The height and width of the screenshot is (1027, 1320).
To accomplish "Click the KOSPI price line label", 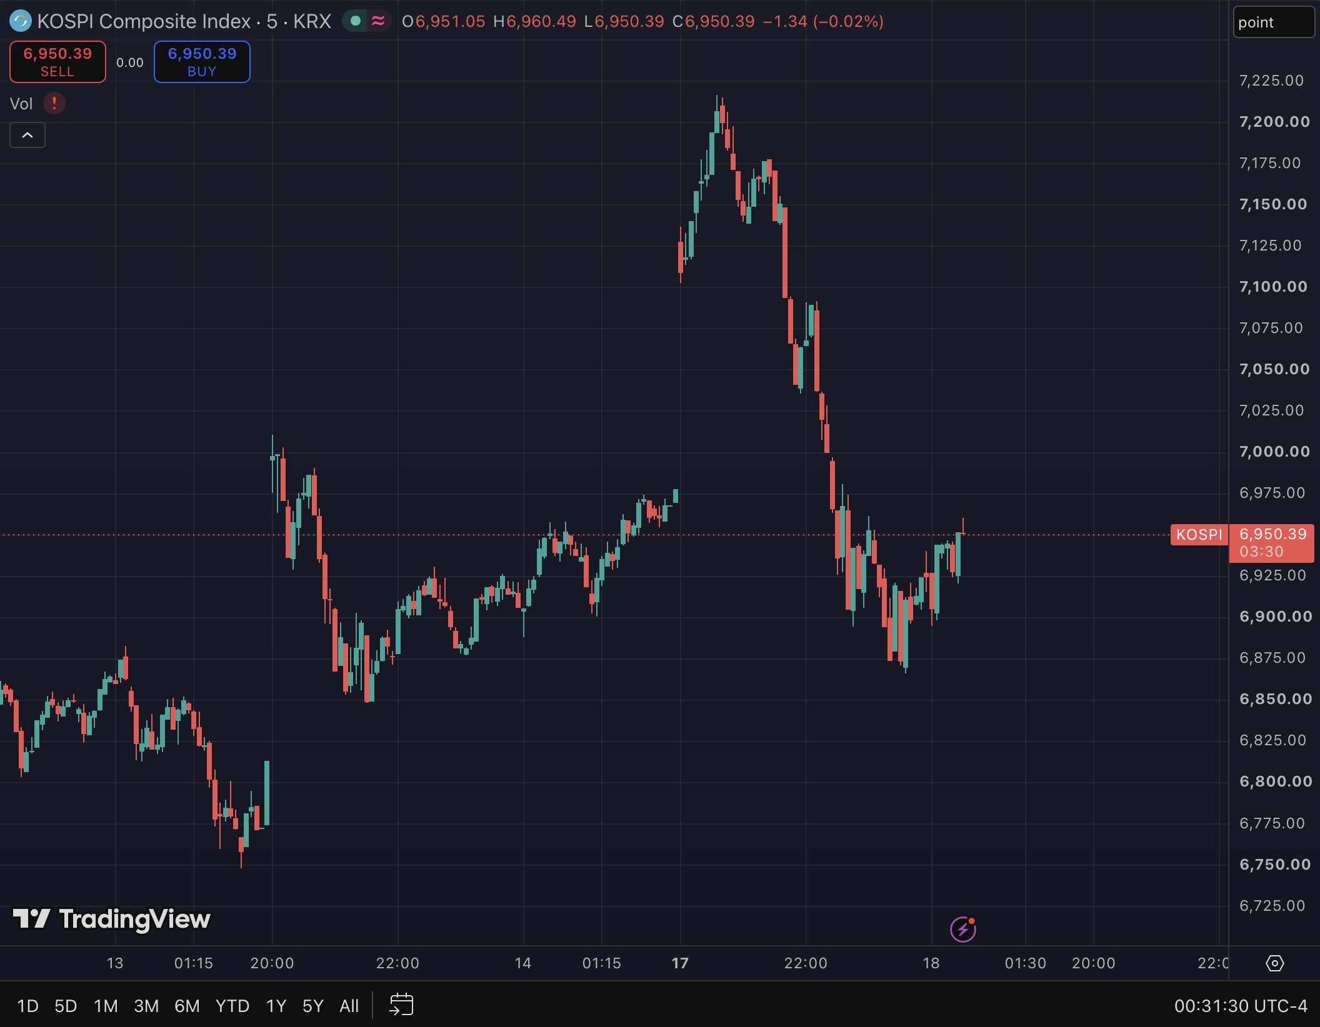I will click(x=1199, y=535).
